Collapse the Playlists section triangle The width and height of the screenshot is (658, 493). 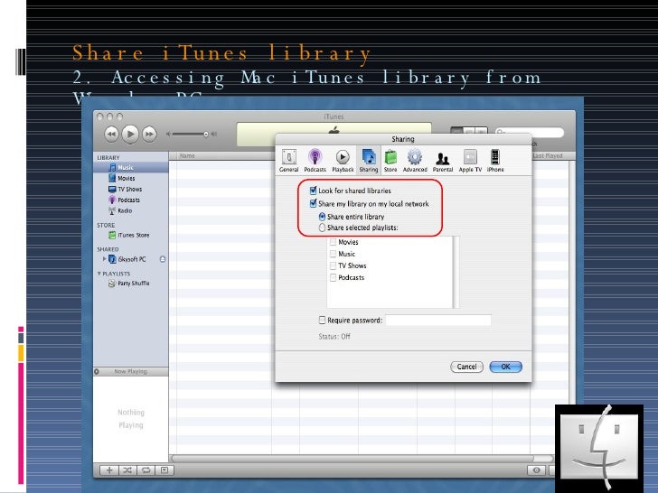click(99, 274)
